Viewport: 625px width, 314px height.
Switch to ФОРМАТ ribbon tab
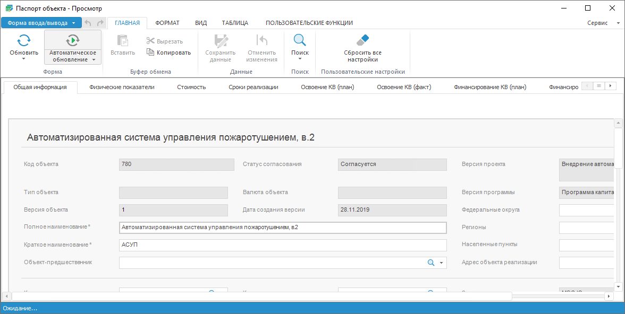pos(167,23)
